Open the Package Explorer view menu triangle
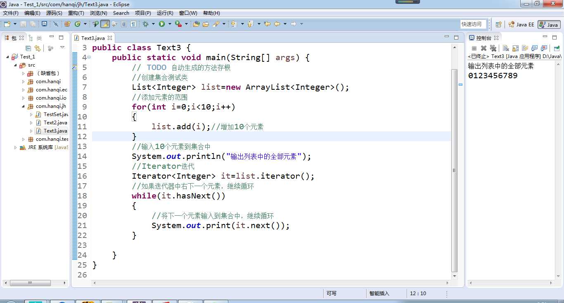 pyautogui.click(x=62, y=48)
